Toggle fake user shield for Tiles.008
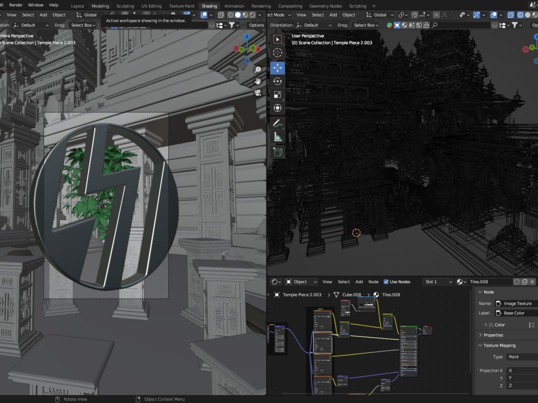Viewport: 538px width, 403px height. [517, 282]
